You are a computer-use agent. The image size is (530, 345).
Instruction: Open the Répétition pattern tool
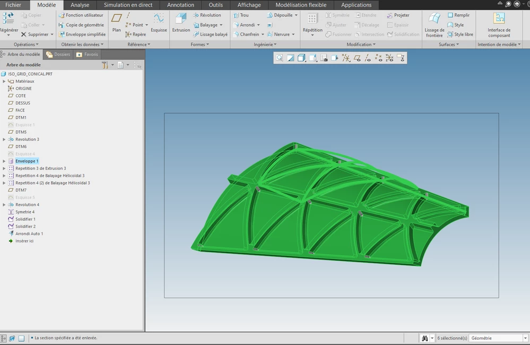(x=312, y=24)
